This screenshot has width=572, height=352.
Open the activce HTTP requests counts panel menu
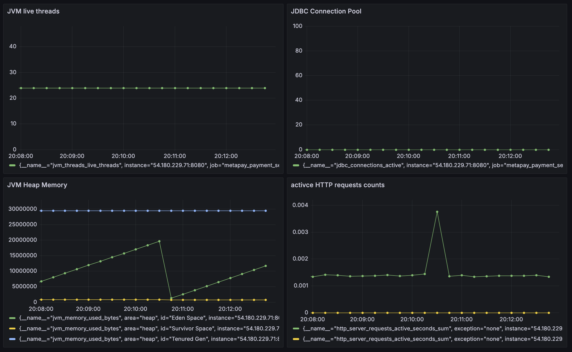[x=338, y=185]
